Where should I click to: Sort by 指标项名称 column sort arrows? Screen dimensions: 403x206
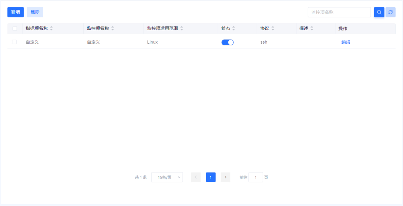pyautogui.click(x=51, y=29)
